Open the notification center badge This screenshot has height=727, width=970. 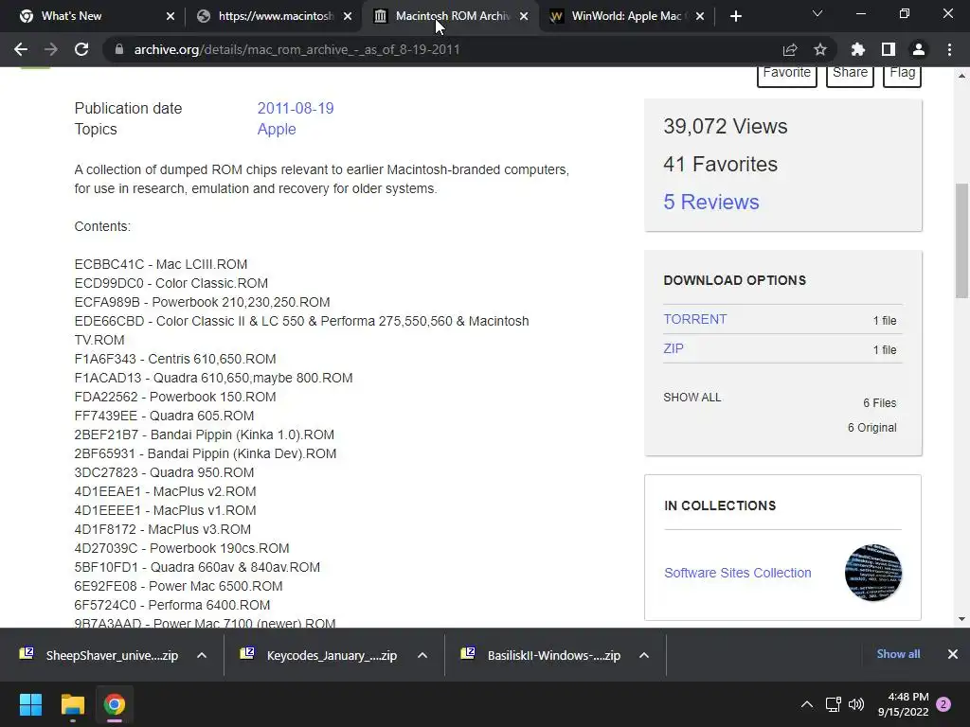click(943, 704)
